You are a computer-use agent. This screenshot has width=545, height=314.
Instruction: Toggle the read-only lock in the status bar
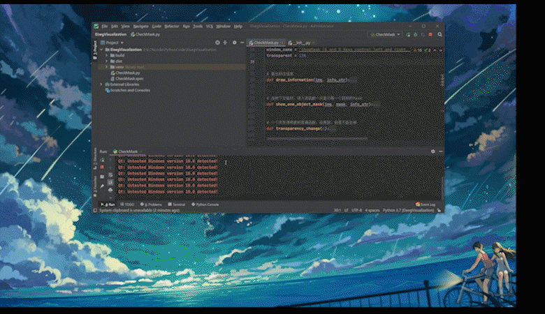[x=439, y=210]
